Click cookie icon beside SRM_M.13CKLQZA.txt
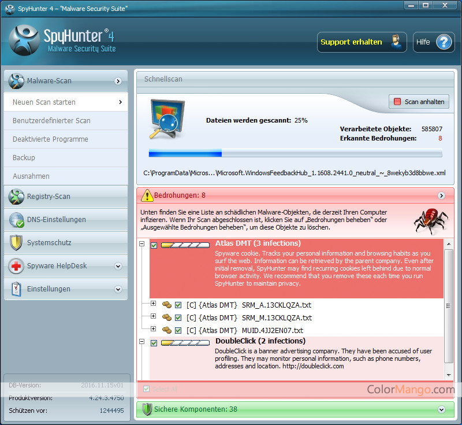Viewport: 462px width, 425px height. [167, 317]
